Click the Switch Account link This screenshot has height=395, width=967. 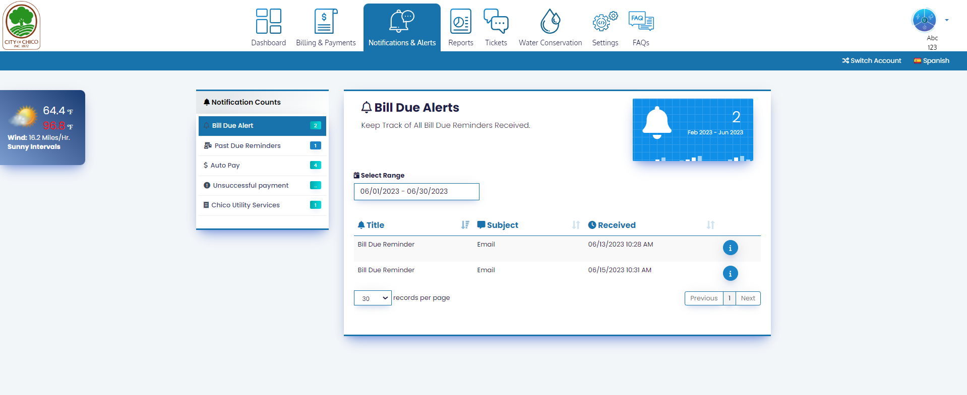[x=871, y=61]
